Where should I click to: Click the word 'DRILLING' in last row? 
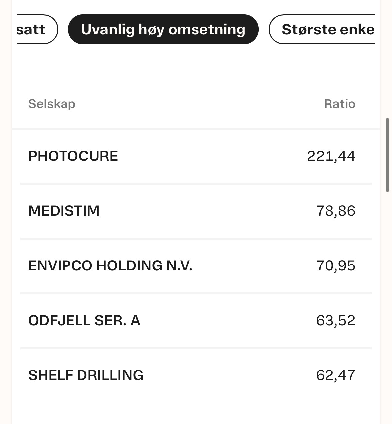110,375
